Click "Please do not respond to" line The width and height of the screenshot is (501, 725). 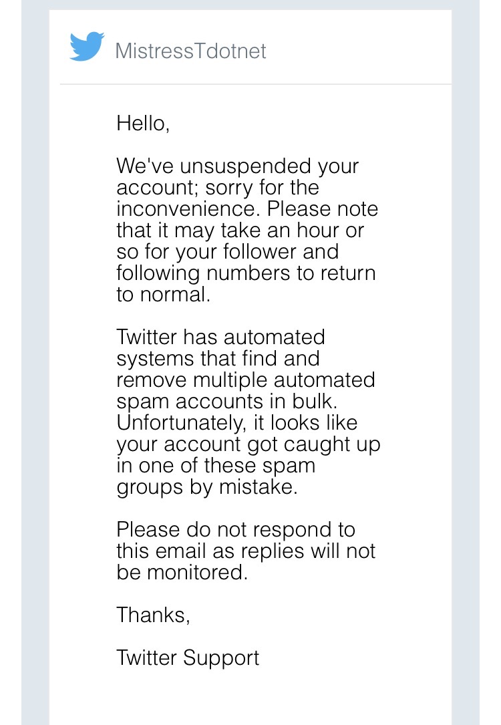point(236,529)
